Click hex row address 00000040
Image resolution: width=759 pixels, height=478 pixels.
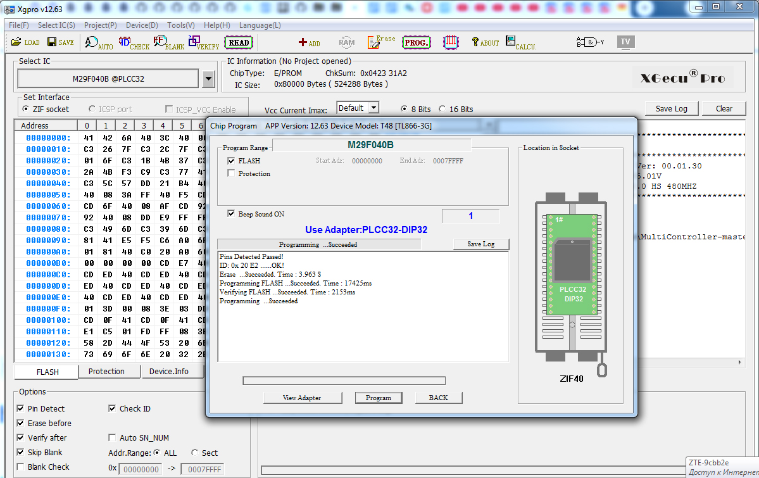[48, 184]
